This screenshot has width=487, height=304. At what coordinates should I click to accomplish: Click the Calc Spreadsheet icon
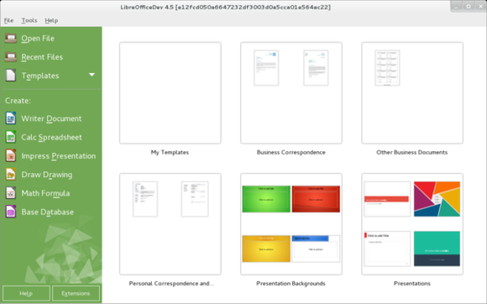[11, 137]
